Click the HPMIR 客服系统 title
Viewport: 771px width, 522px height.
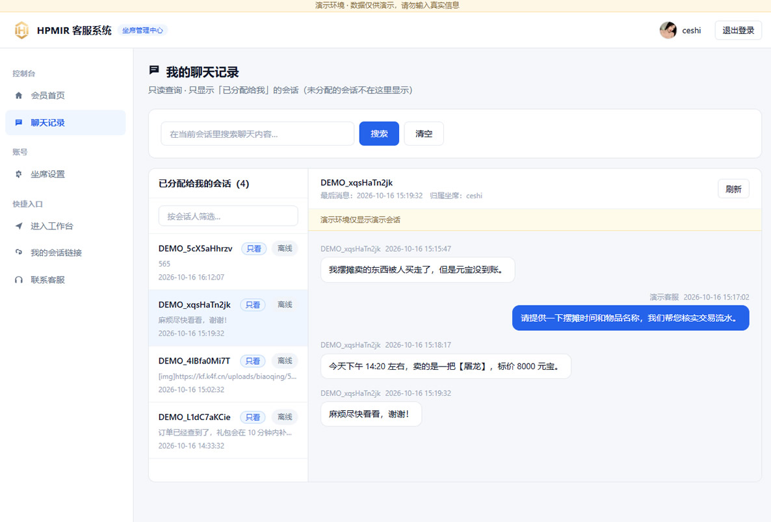74,31
